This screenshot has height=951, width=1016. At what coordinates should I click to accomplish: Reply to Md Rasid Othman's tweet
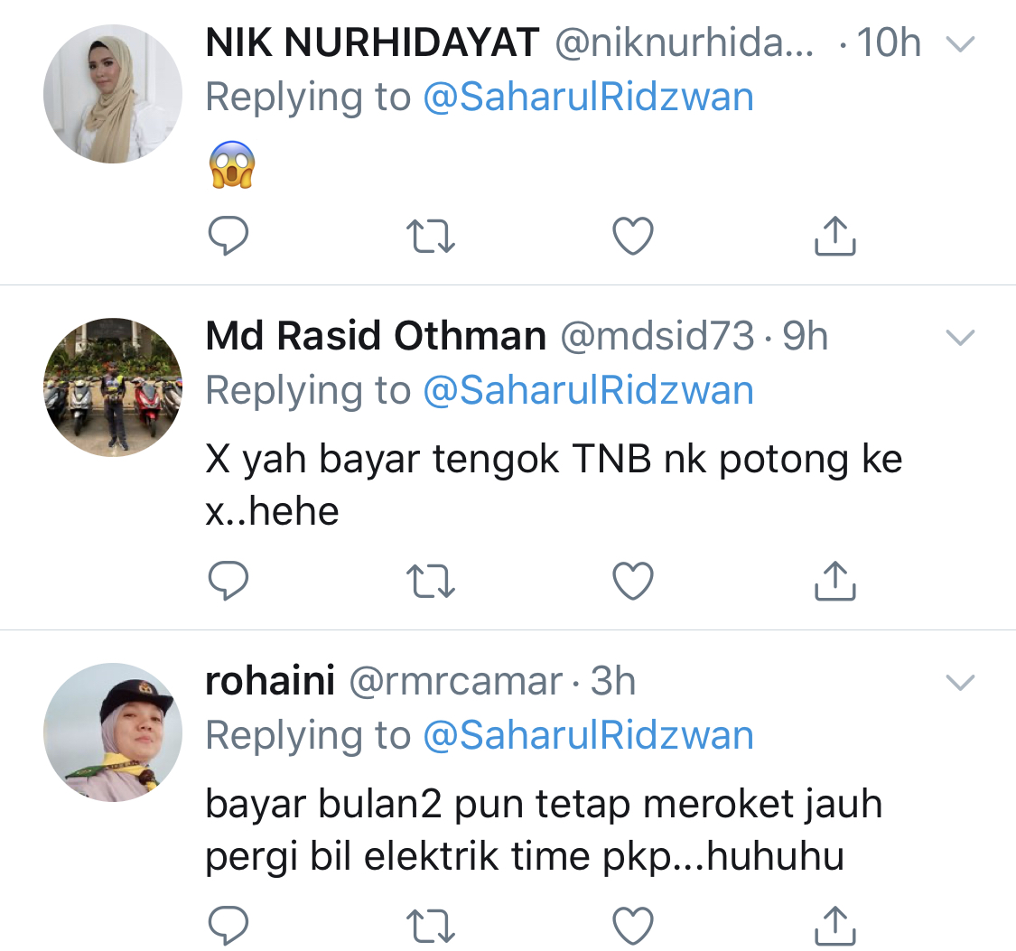(228, 581)
